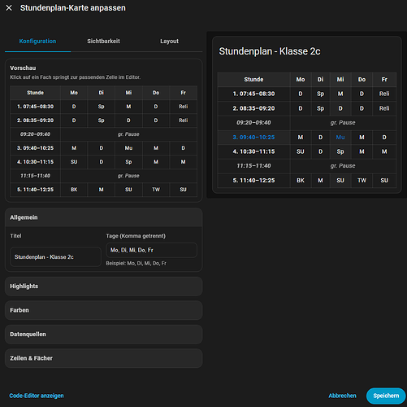Click the Tage (Komma getrennt) input field

(x=151, y=250)
